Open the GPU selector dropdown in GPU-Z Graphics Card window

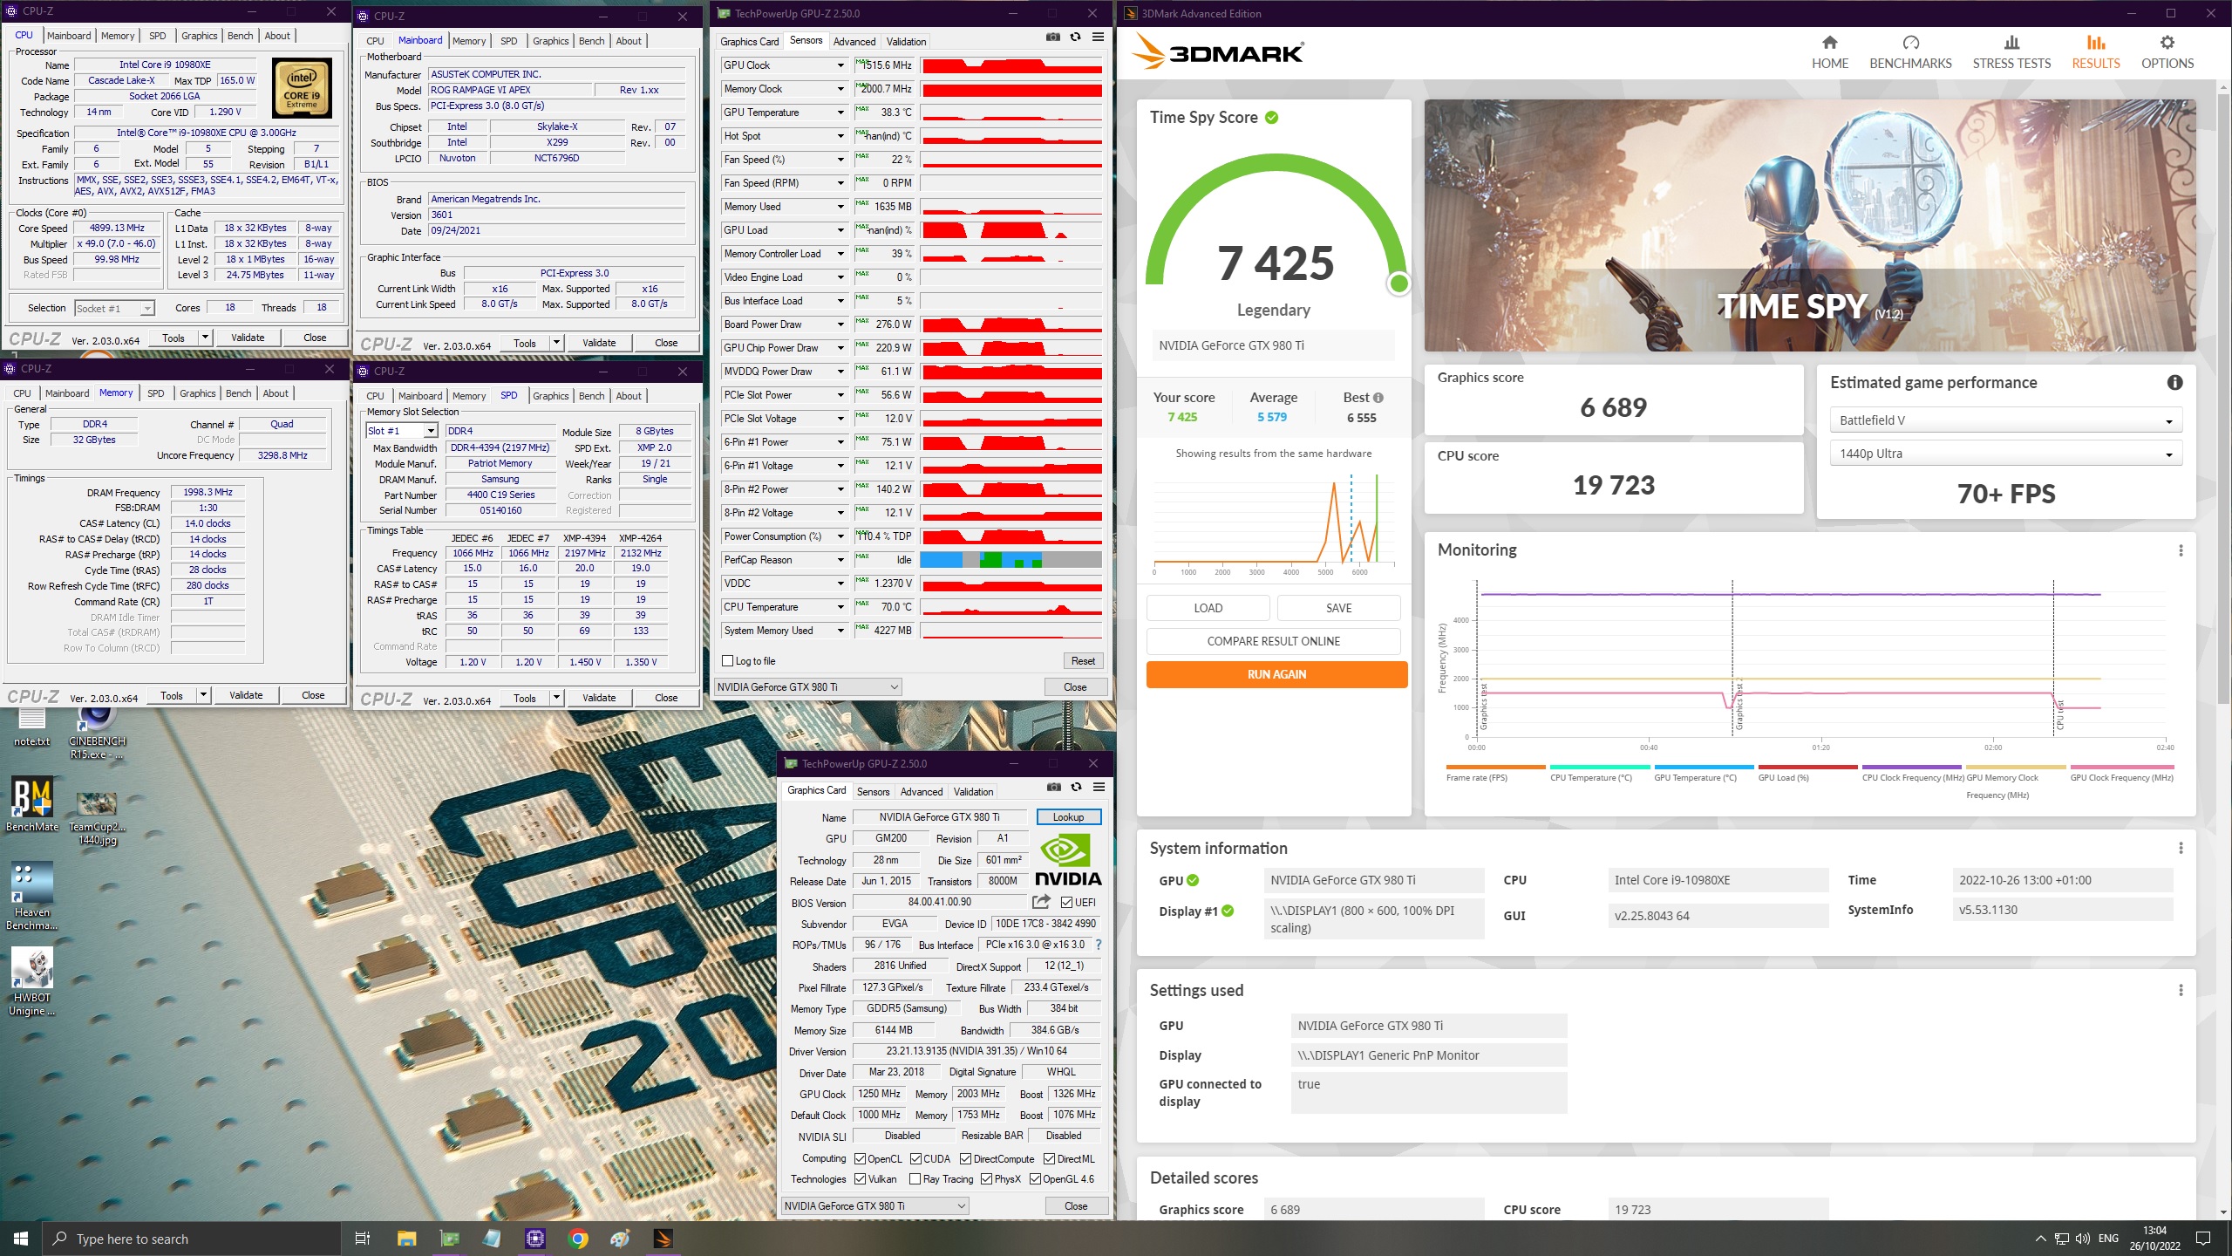tap(874, 1206)
